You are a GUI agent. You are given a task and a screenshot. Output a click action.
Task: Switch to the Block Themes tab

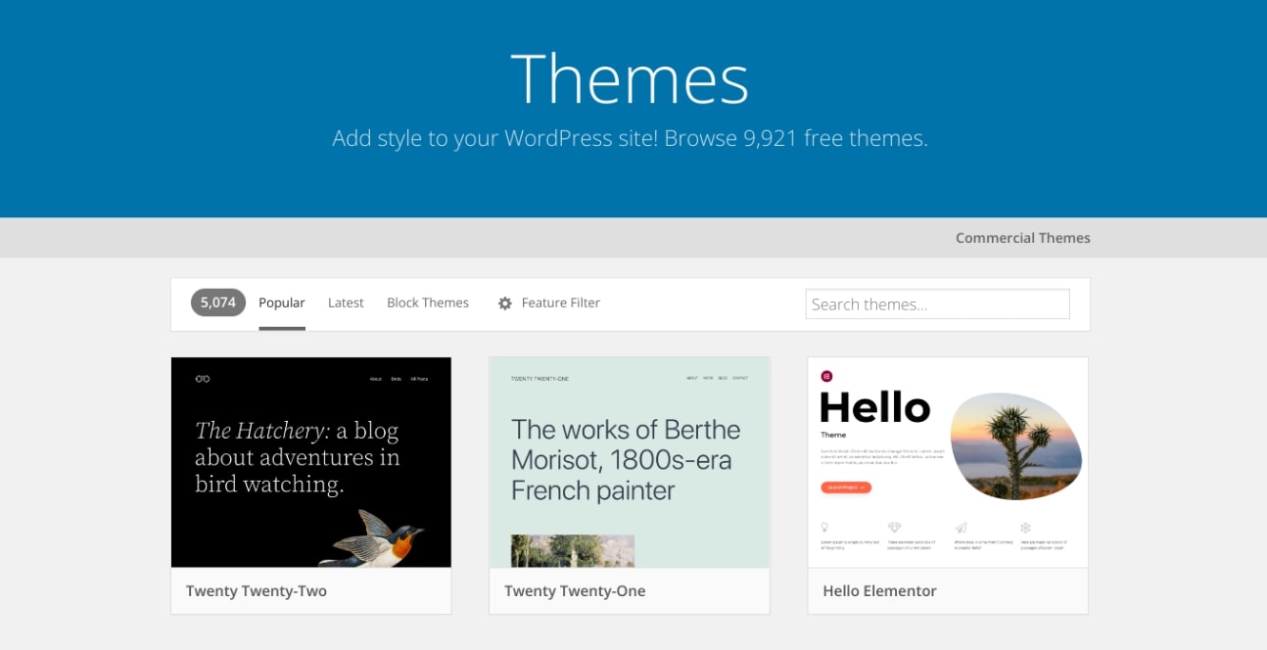click(428, 302)
